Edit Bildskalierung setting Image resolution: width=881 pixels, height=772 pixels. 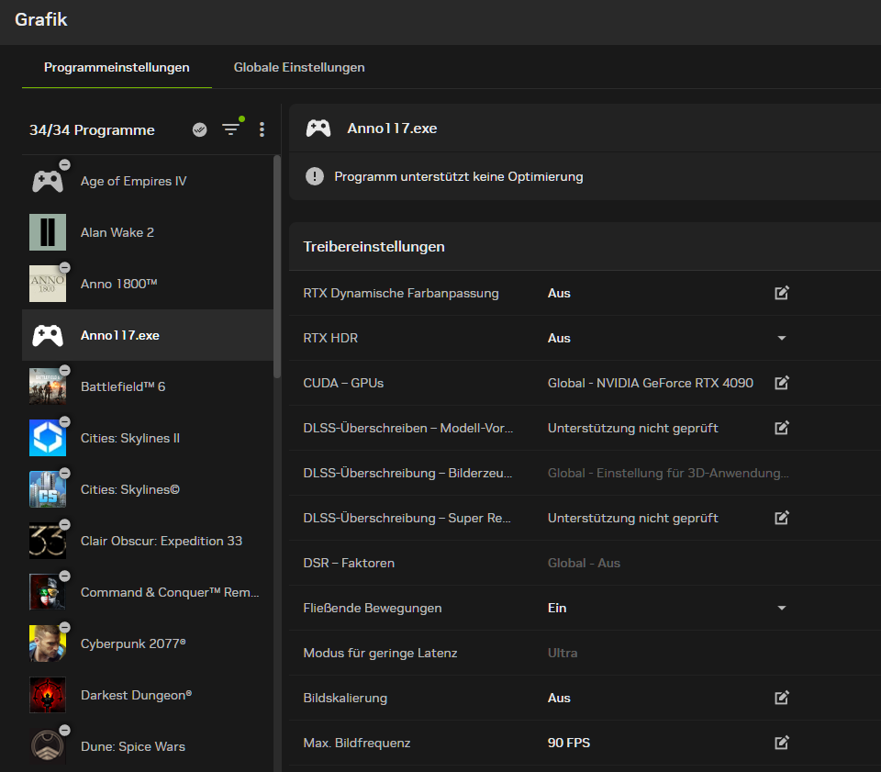[x=782, y=698]
